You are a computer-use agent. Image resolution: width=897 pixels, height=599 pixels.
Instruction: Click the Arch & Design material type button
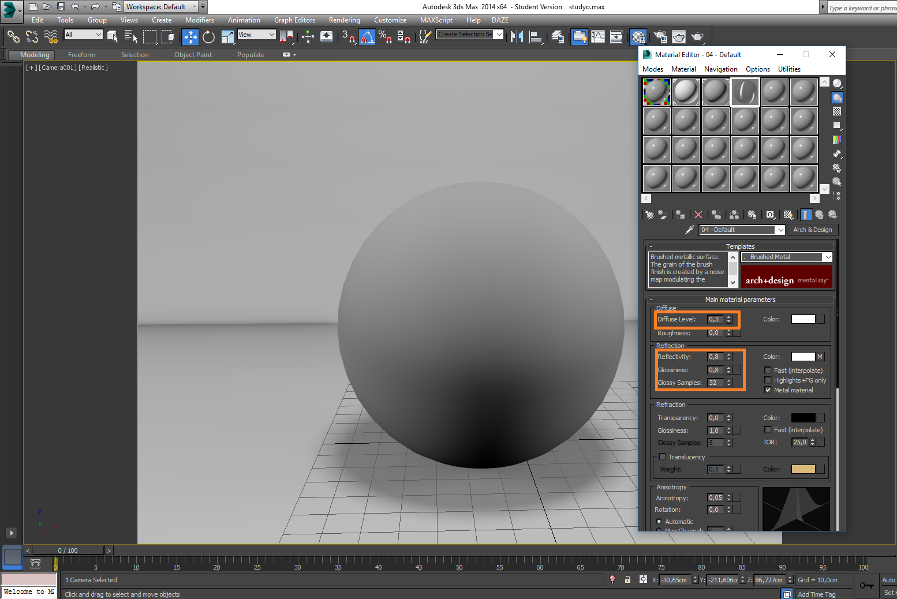click(x=812, y=230)
